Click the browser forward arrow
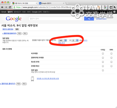117x108 pixels. point(6,7)
